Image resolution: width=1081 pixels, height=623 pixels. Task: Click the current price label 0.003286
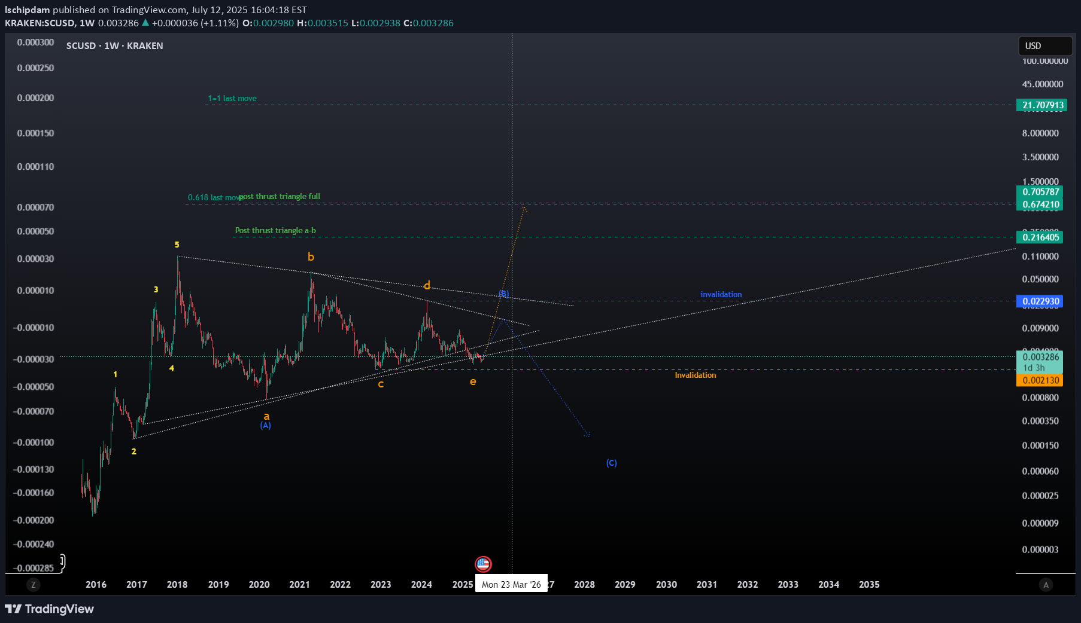coord(1040,357)
